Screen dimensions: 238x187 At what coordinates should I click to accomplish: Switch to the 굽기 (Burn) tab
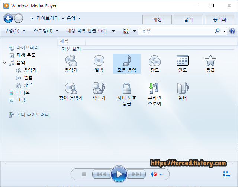coord(189,19)
